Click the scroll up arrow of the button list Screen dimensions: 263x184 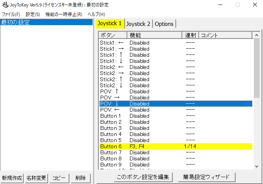pyautogui.click(x=257, y=35)
